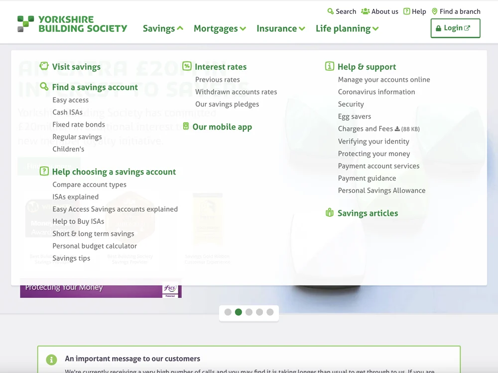Open ISAs explained link
The height and width of the screenshot is (373, 498).
pos(76,197)
